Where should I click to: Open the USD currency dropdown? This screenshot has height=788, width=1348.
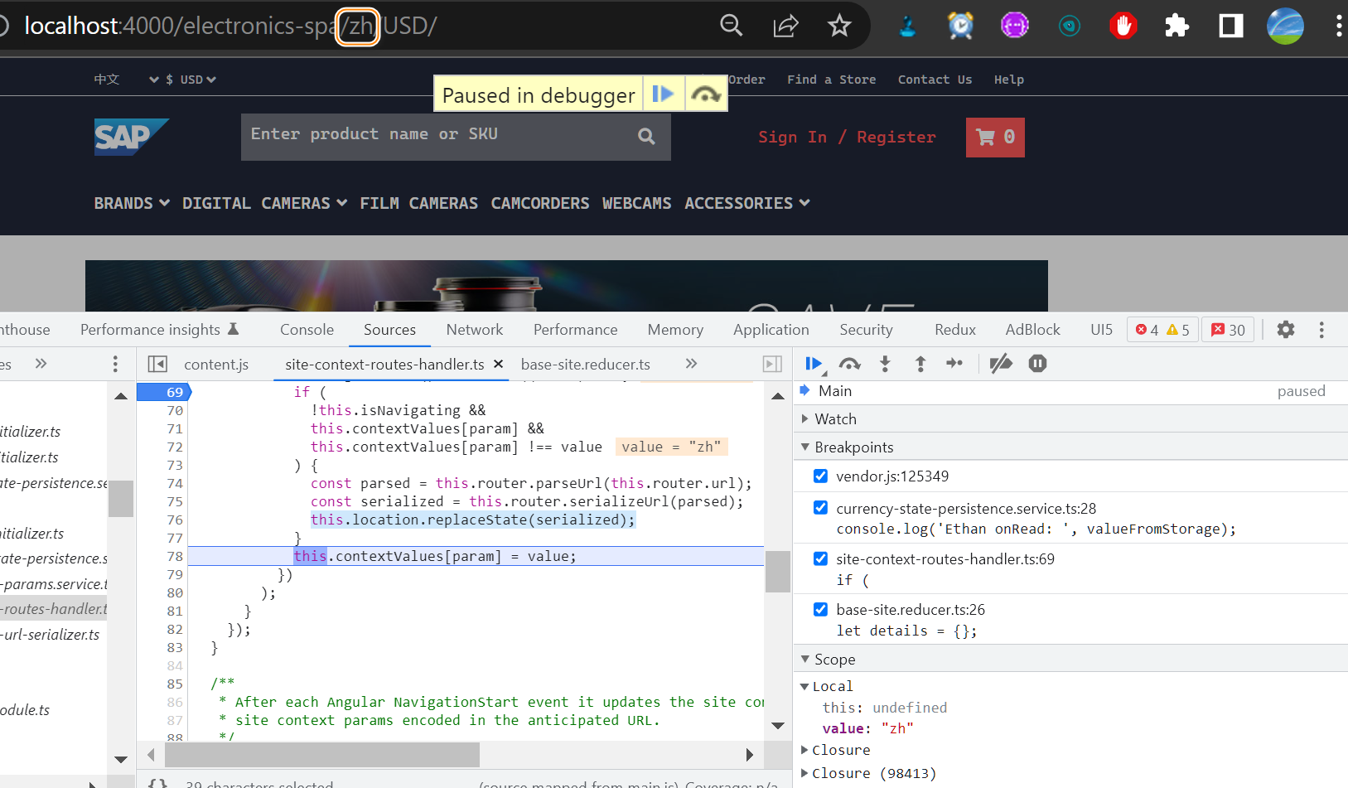[x=191, y=80]
